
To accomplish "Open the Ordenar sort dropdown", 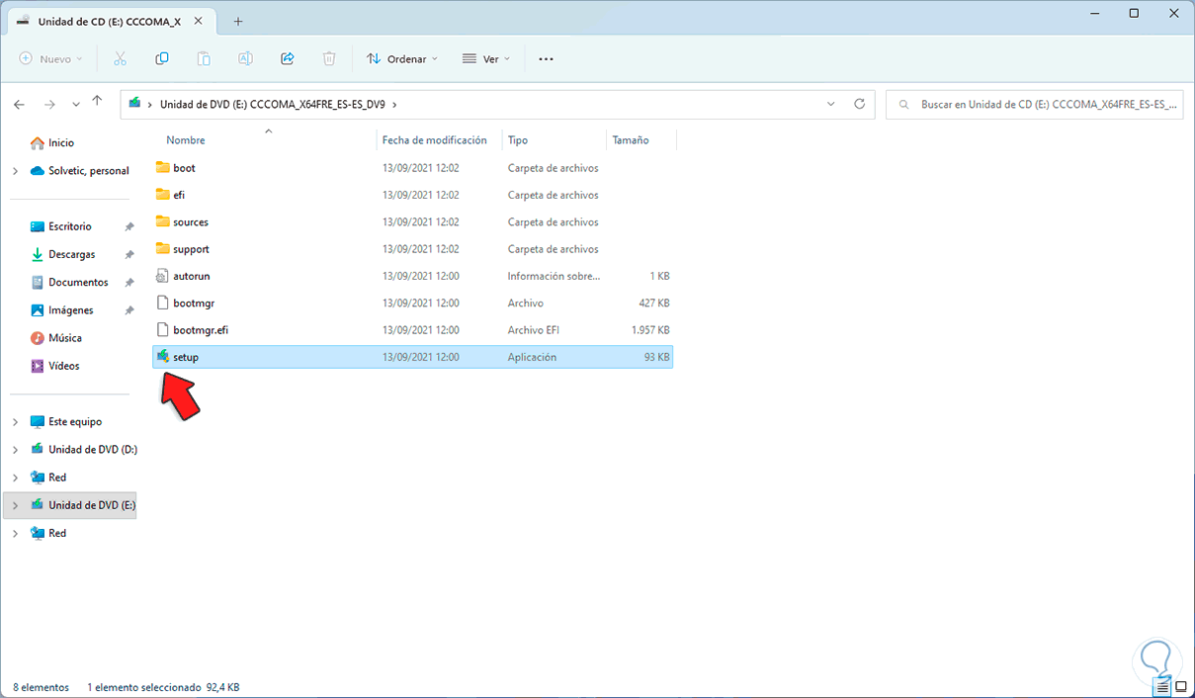I will click(401, 59).
